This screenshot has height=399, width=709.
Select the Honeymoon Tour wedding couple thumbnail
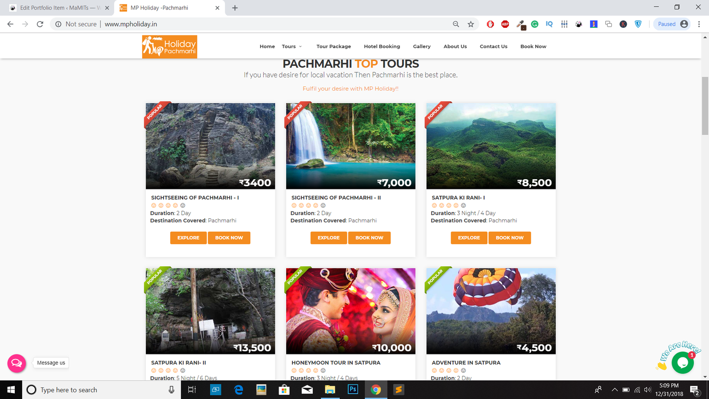pyautogui.click(x=350, y=311)
